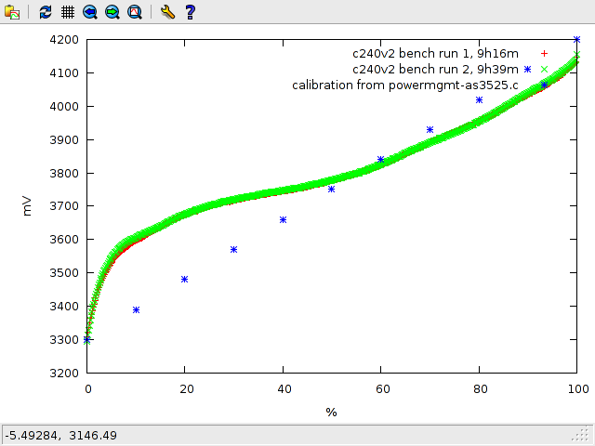Apply next zoom settings
The width and height of the screenshot is (595, 446).
point(112,12)
